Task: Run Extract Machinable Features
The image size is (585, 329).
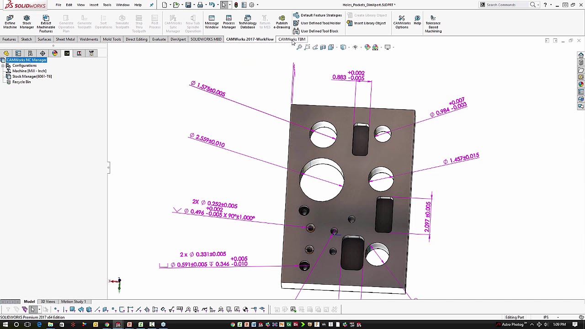Action: [x=46, y=24]
